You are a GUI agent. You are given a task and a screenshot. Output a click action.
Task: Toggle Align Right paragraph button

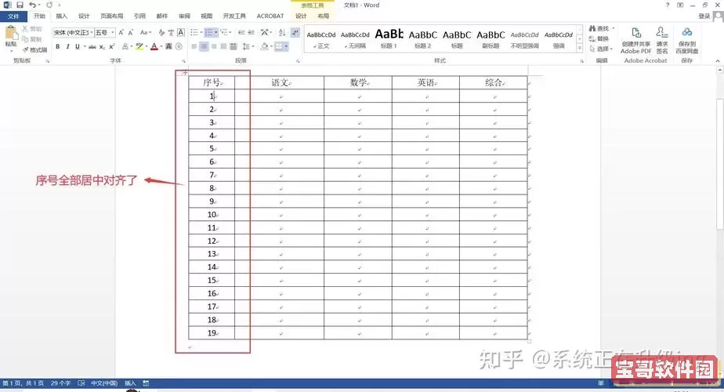pos(214,47)
